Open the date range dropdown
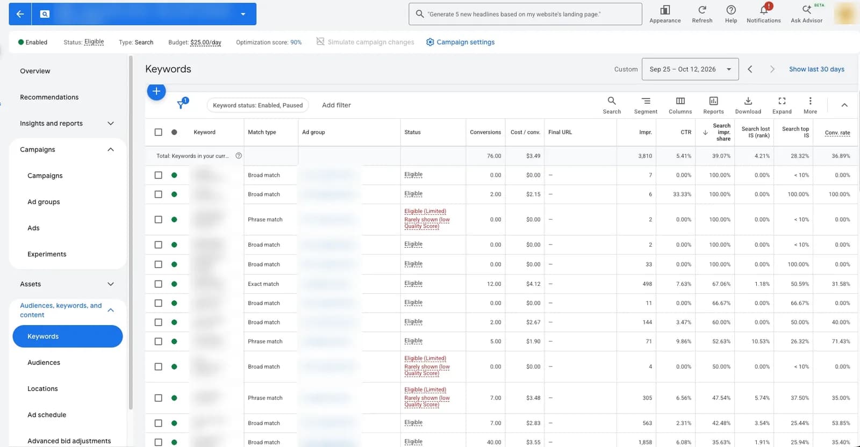 click(x=690, y=69)
